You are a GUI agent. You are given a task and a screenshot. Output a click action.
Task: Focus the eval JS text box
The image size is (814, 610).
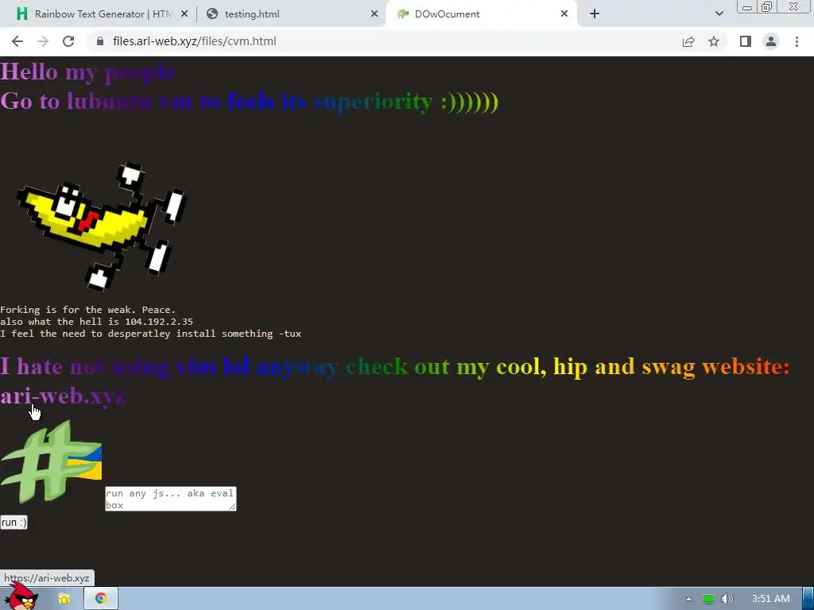(x=171, y=499)
